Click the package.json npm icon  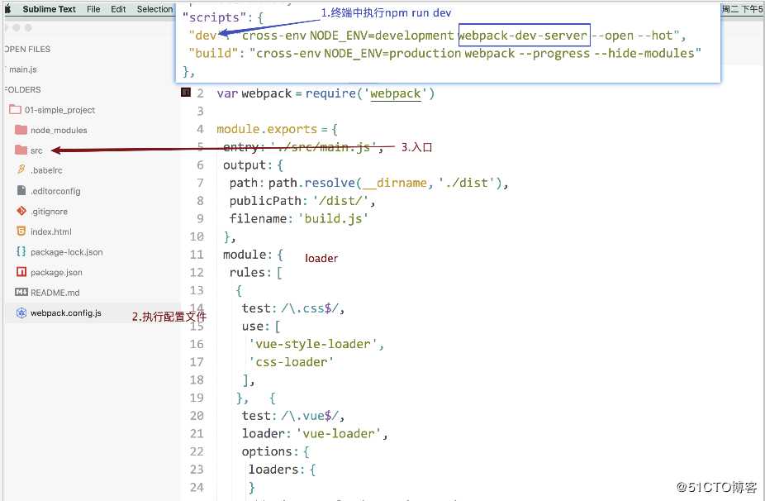pos(21,271)
